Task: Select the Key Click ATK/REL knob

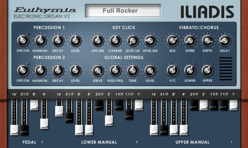Action: coord(98,41)
